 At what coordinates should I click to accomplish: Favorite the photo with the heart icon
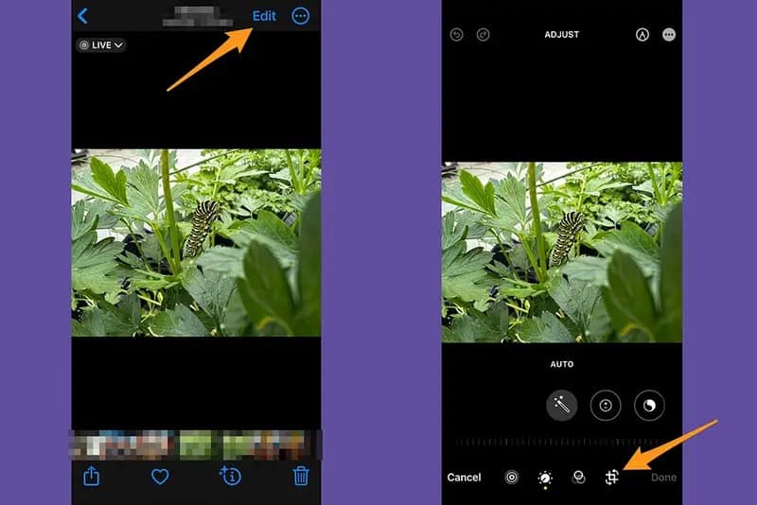[x=160, y=477]
